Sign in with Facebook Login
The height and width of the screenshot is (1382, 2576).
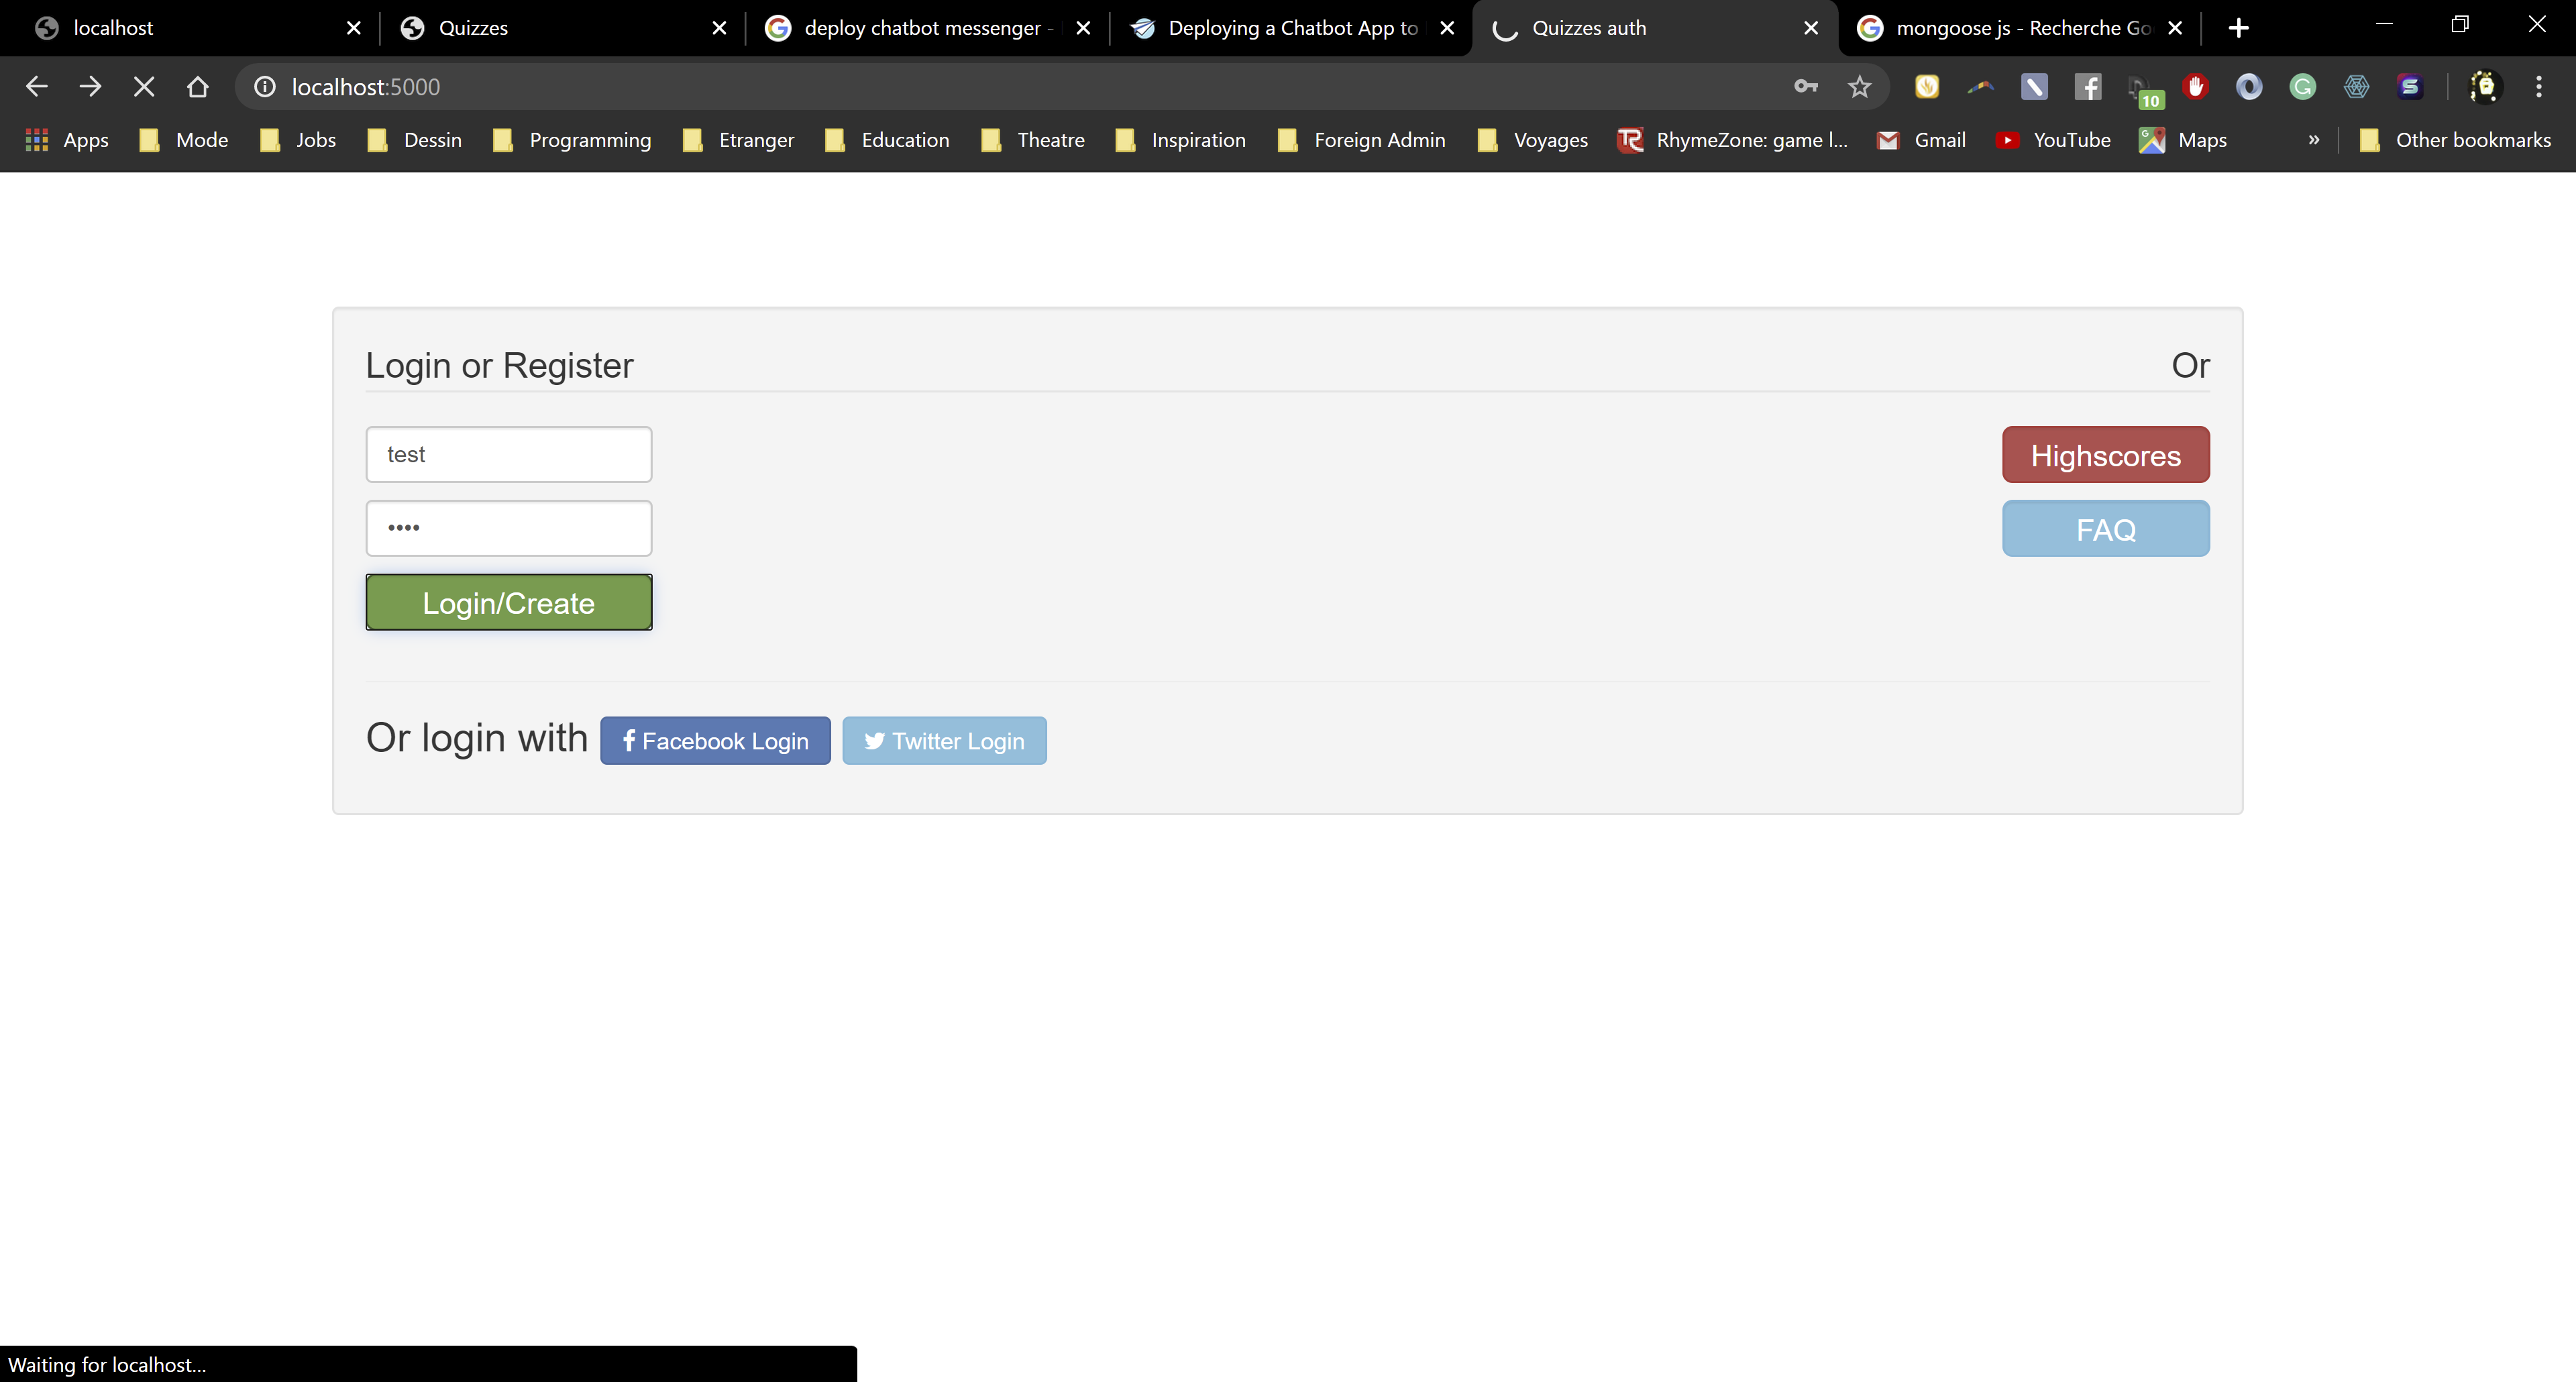[715, 741]
